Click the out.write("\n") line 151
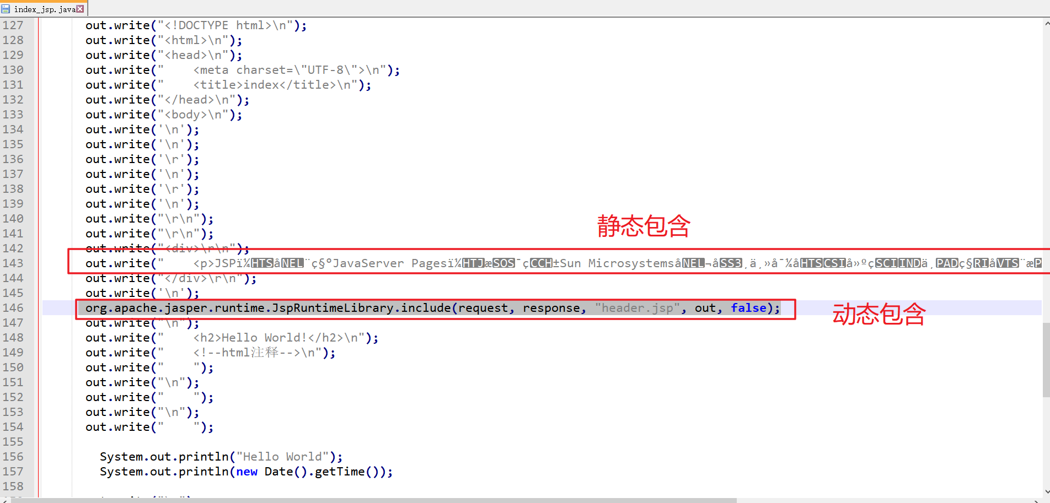The width and height of the screenshot is (1050, 503). 142,382
